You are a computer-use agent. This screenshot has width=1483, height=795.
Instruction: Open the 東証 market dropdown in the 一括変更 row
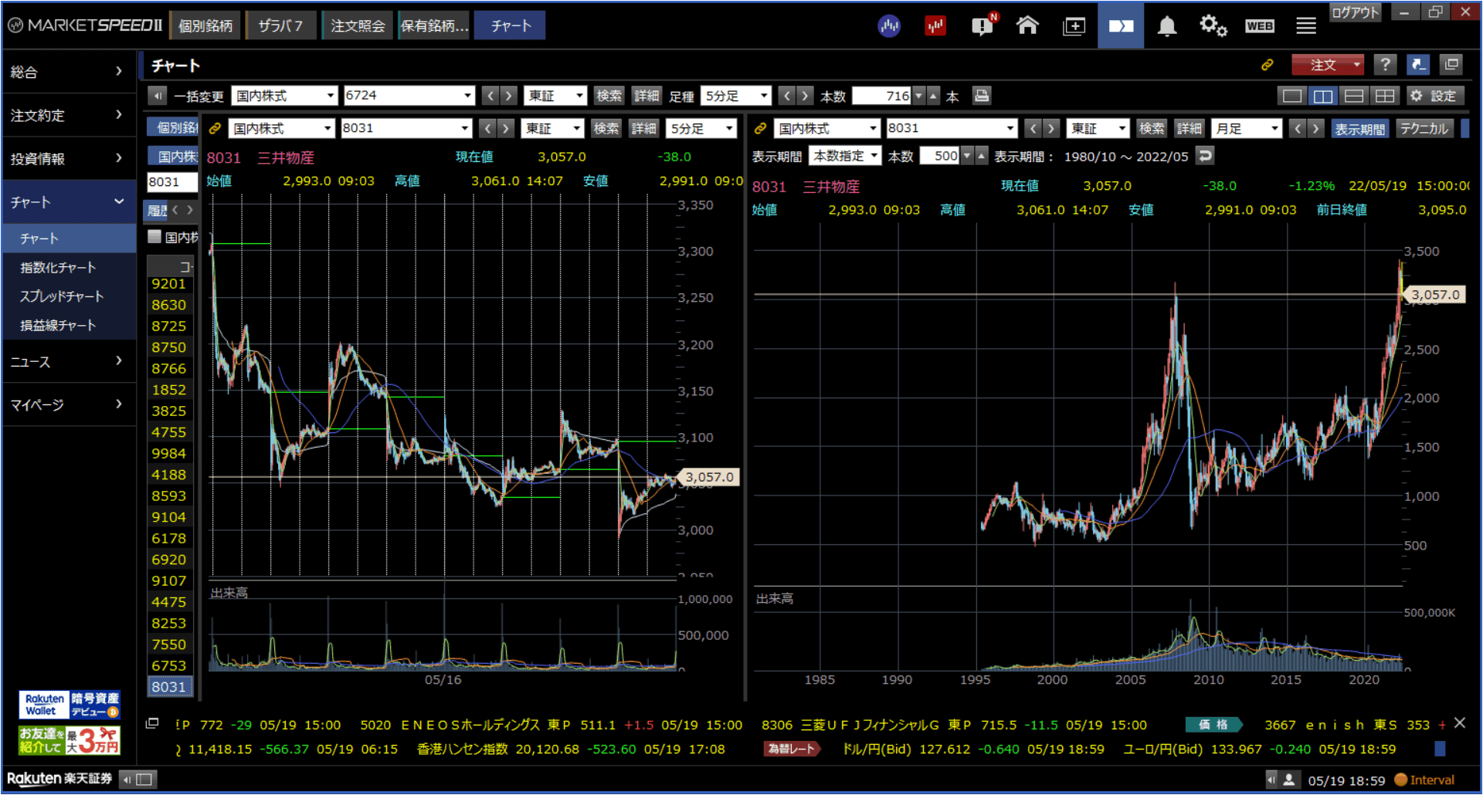(555, 96)
